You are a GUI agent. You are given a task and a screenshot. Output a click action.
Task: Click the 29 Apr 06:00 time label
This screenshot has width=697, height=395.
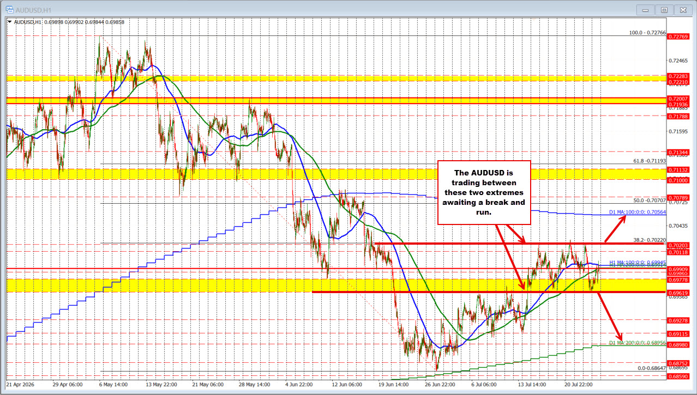pyautogui.click(x=67, y=384)
